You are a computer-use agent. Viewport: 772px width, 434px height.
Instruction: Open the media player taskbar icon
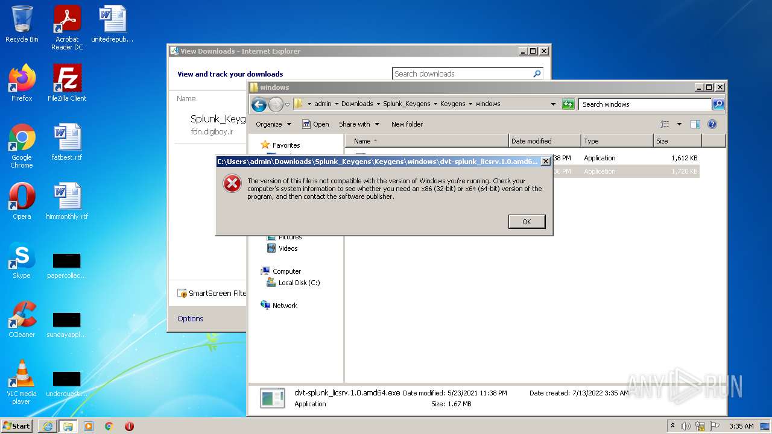[x=89, y=426]
